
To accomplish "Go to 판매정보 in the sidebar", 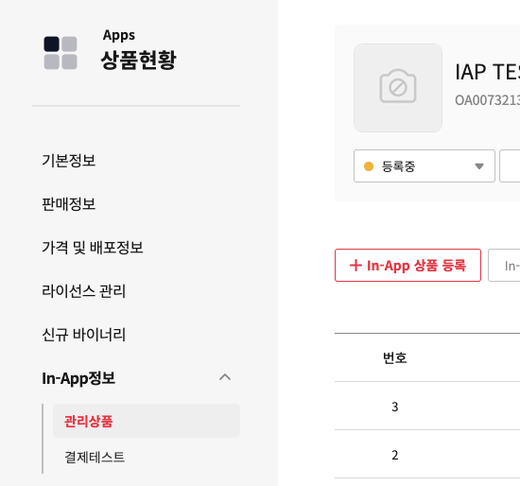I will [69, 204].
